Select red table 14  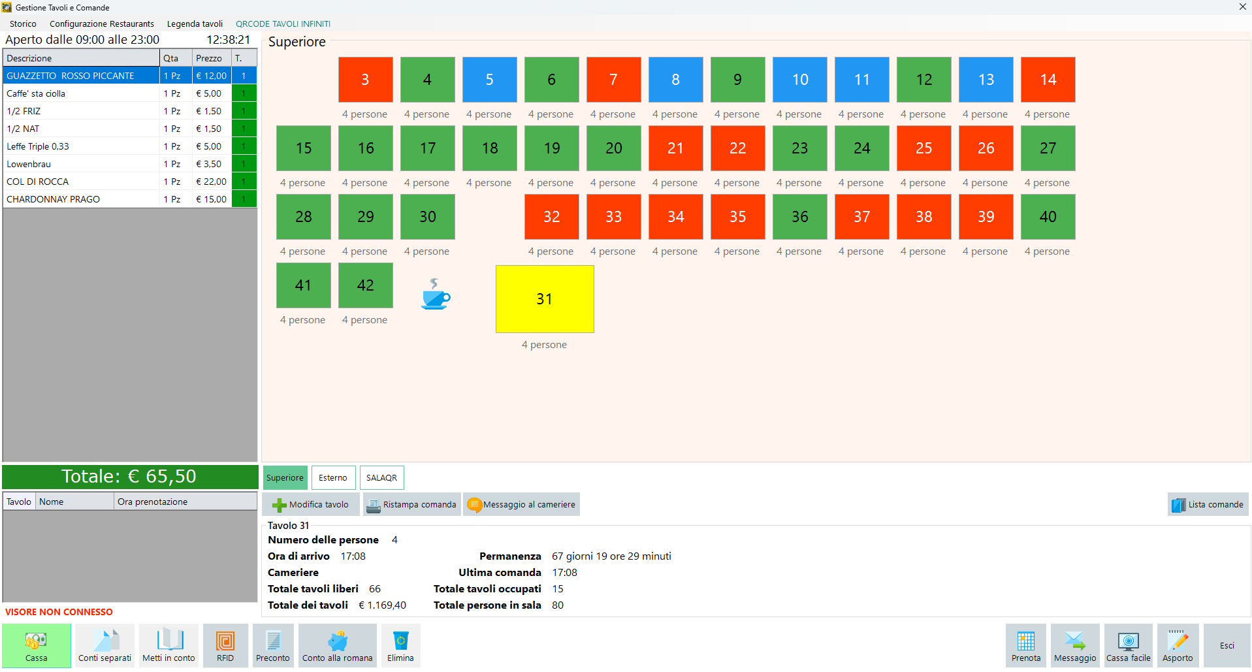point(1048,80)
